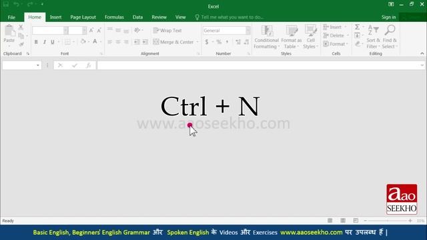This screenshot has height=240, width=427.
Task: Click Save icon in Quick Access Toolbar
Action: point(5,5)
